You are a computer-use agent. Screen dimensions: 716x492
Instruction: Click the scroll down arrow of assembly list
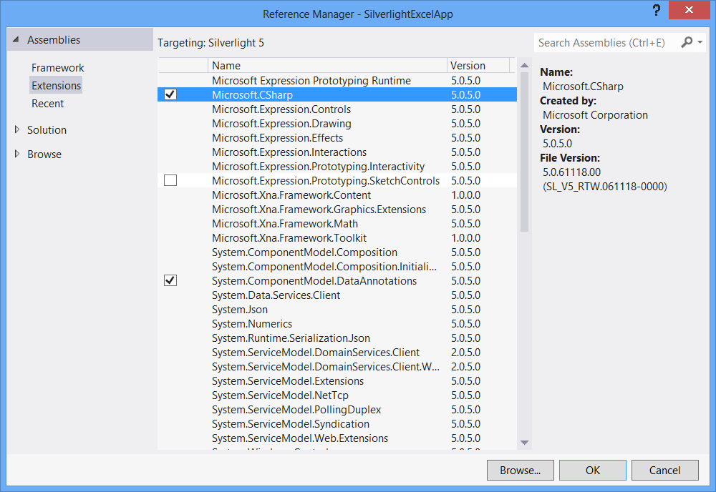click(x=524, y=443)
